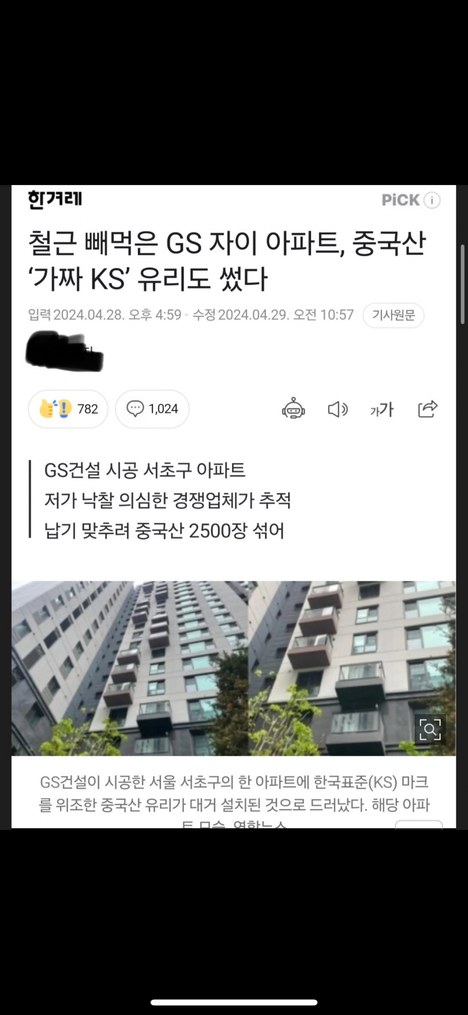468x1015 pixels.
Task: Tap the Hankyoreh logo
Action: click(55, 200)
